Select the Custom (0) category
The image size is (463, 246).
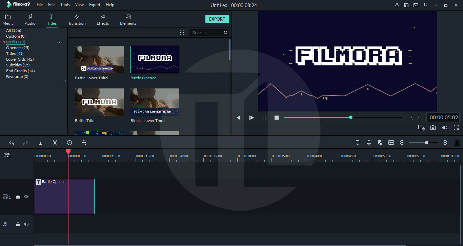coord(16,36)
